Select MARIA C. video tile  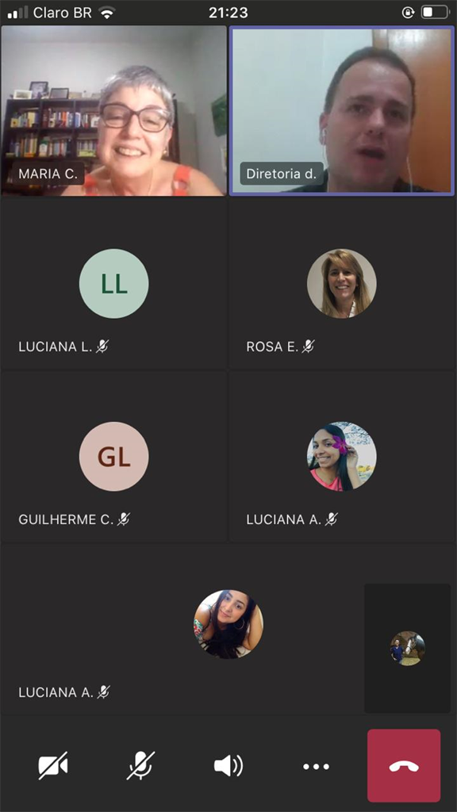click(x=114, y=111)
